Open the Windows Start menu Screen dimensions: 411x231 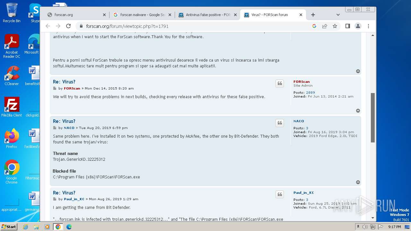click(9, 227)
